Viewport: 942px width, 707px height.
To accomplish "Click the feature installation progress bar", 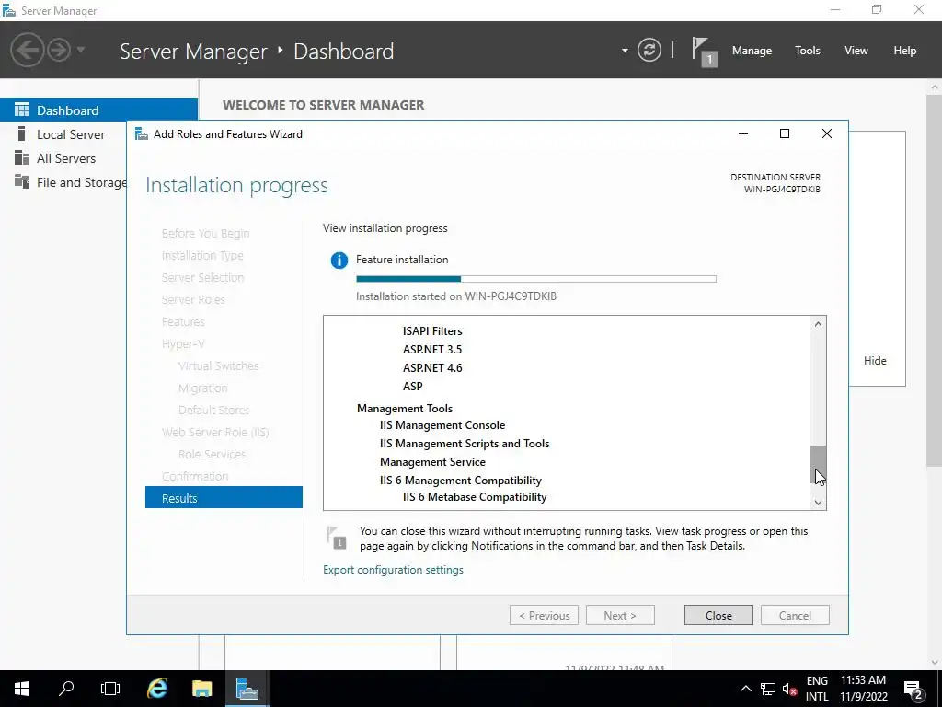I will pyautogui.click(x=536, y=279).
